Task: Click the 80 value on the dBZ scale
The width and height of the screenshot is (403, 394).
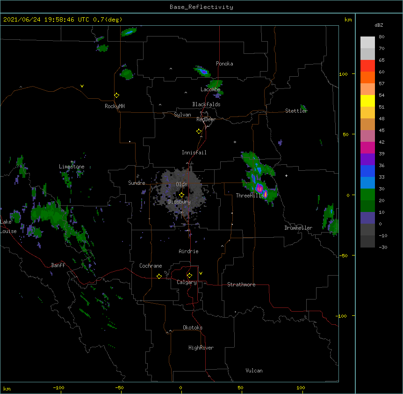Action: [x=381, y=37]
